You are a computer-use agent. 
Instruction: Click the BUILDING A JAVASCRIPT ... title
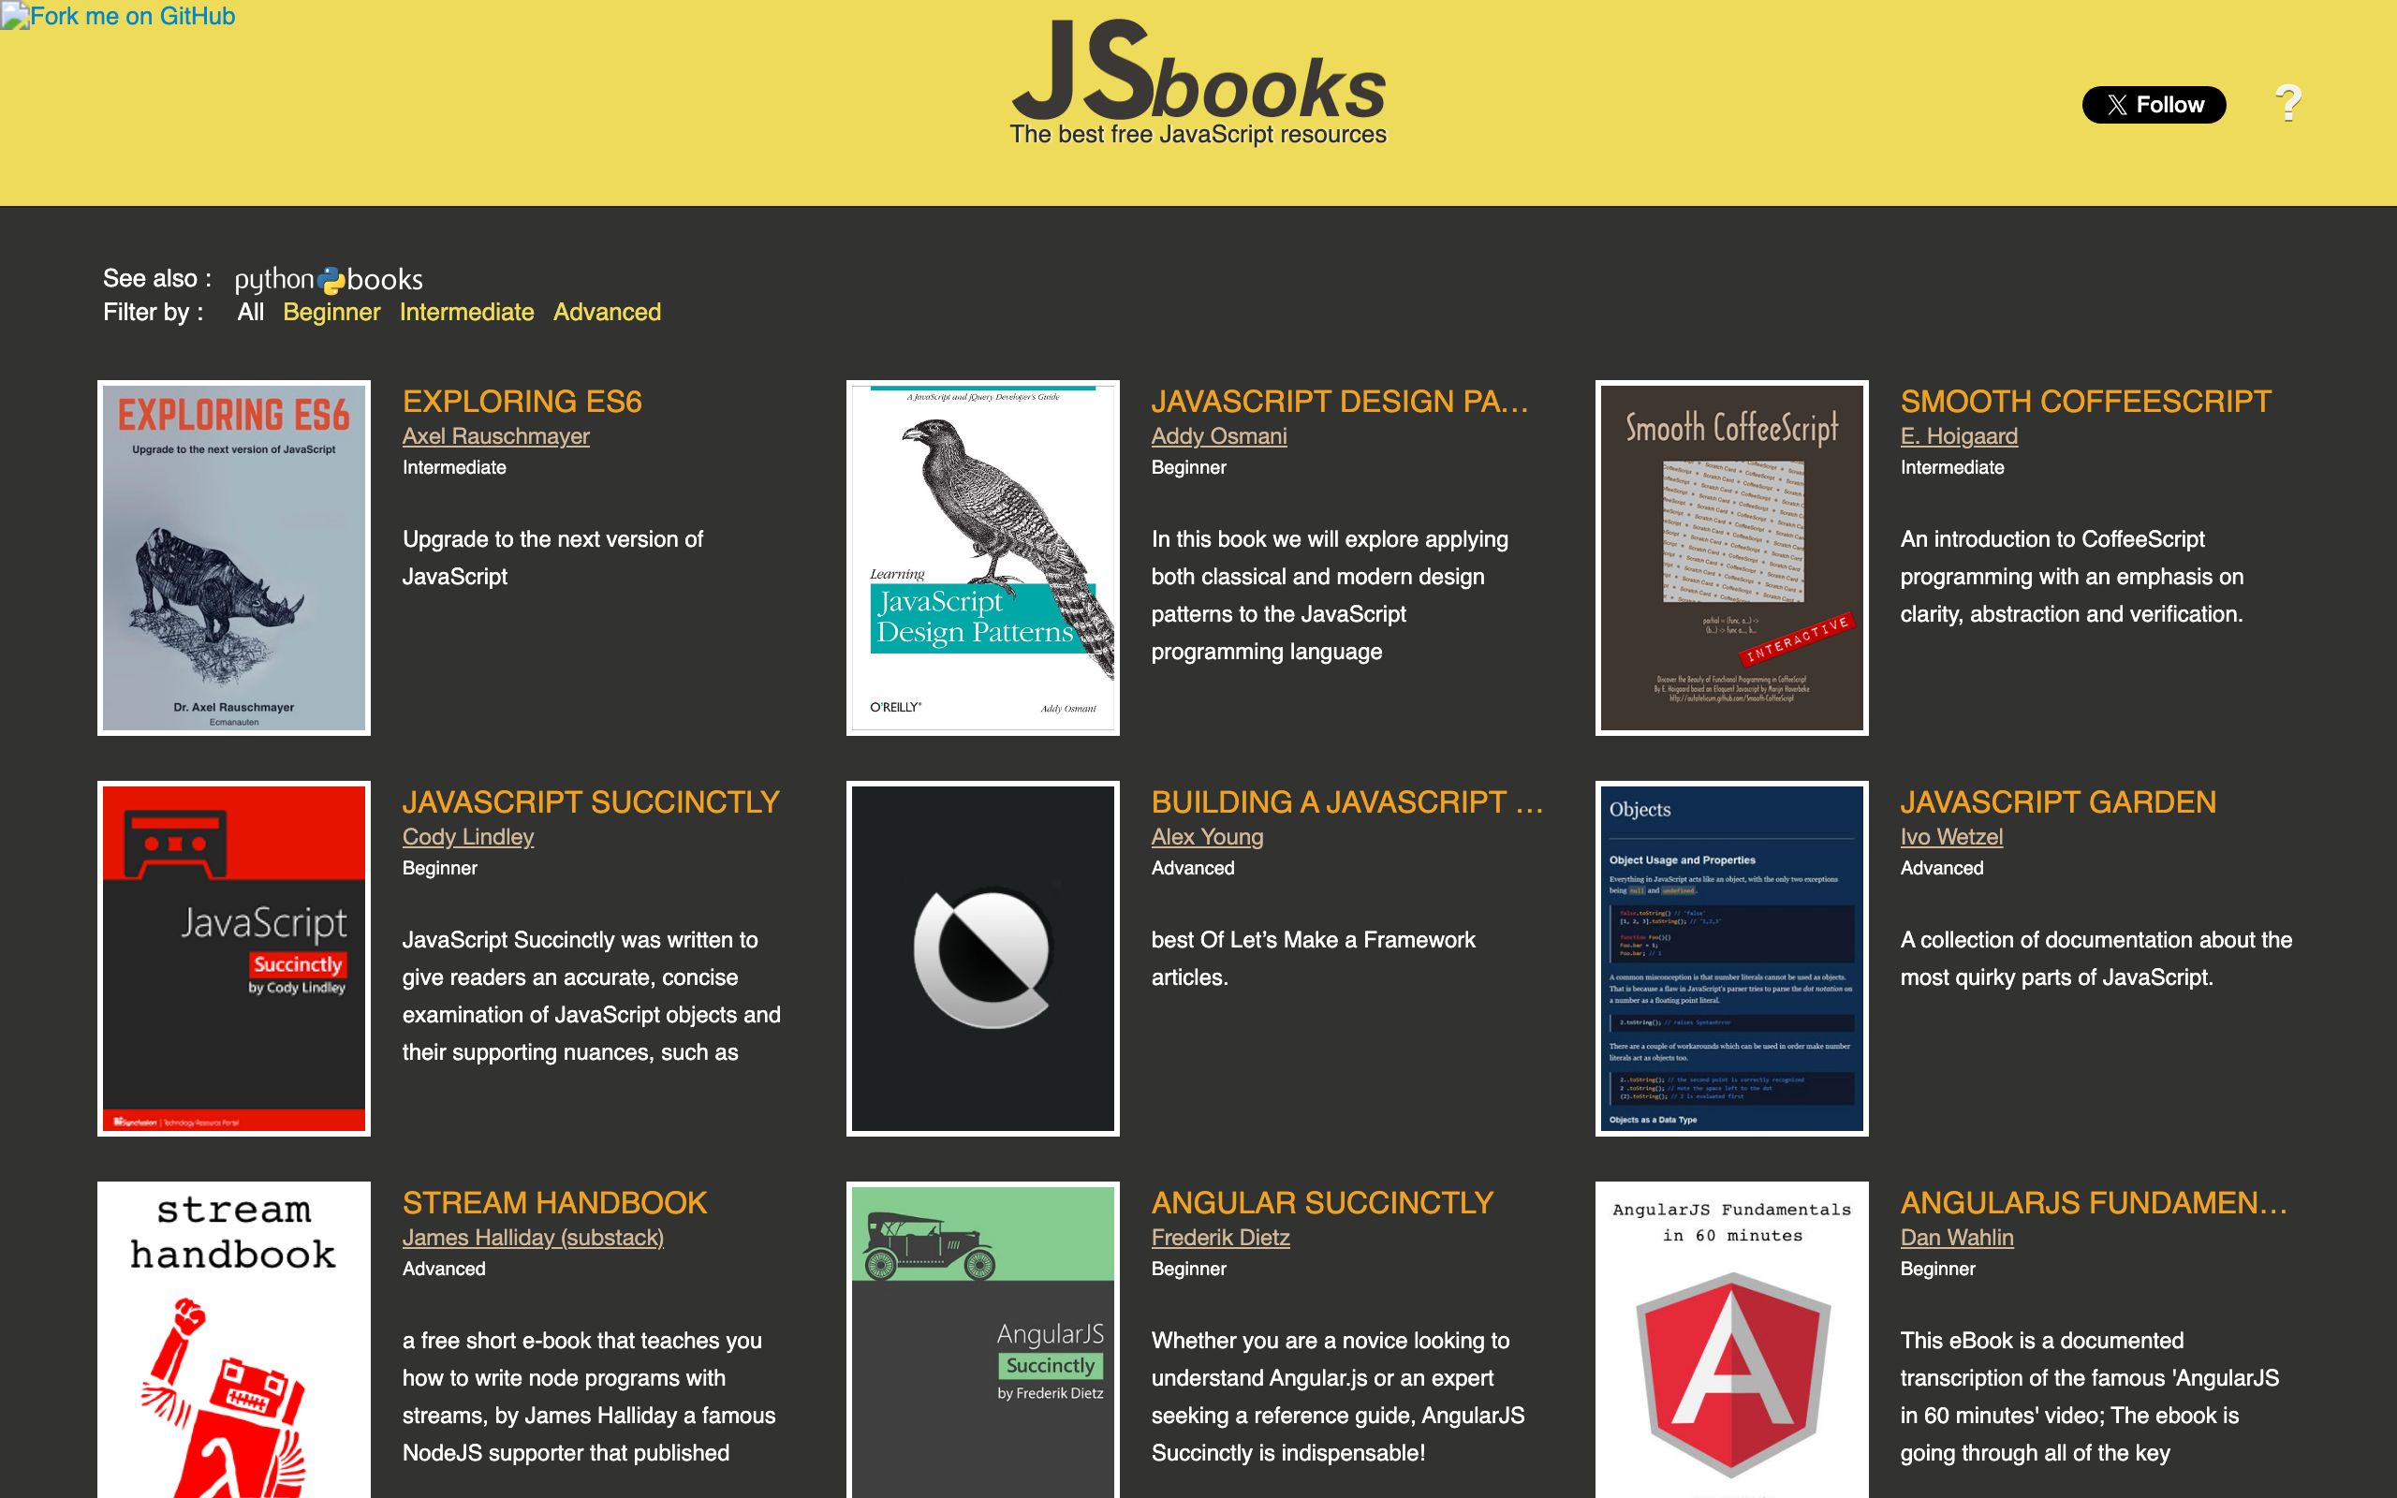1347,801
